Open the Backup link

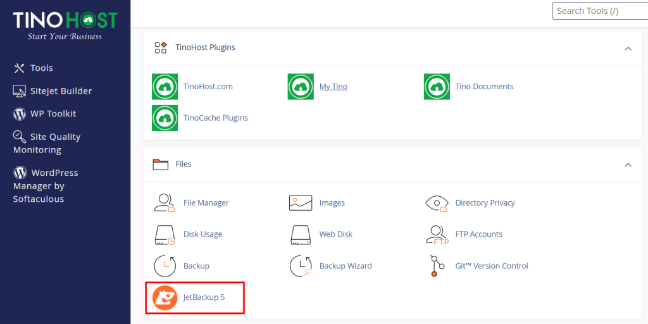coord(196,266)
